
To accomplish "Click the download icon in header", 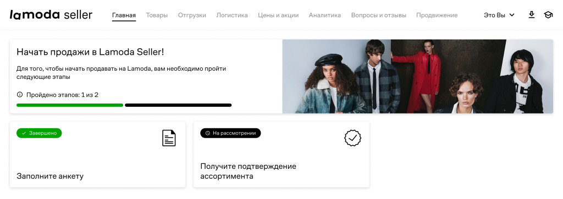I will point(532,15).
